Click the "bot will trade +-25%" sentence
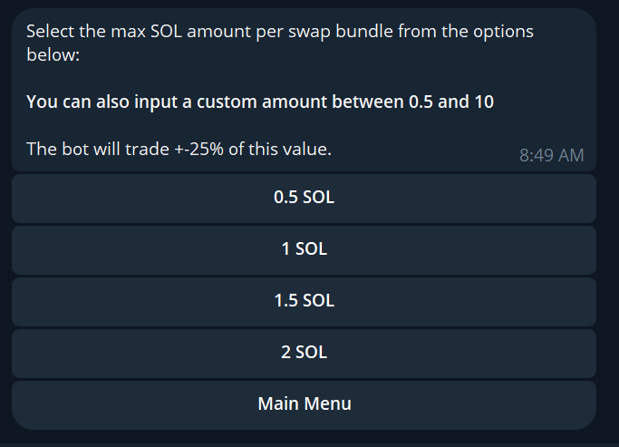 (179, 149)
